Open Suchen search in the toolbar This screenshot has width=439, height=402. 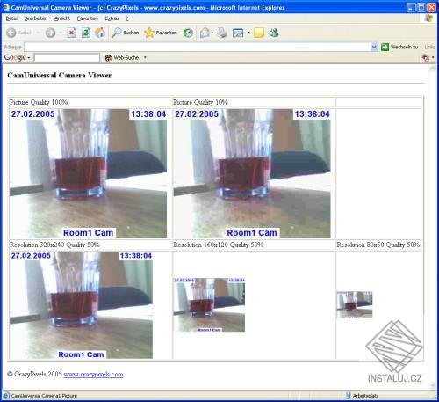coord(125,33)
